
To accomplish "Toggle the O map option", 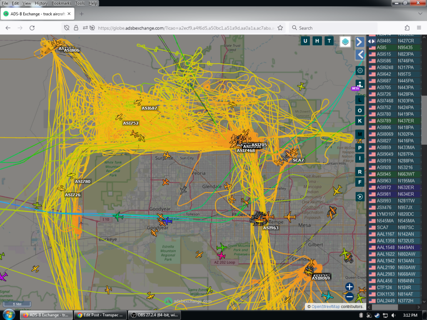I will coord(360,110).
